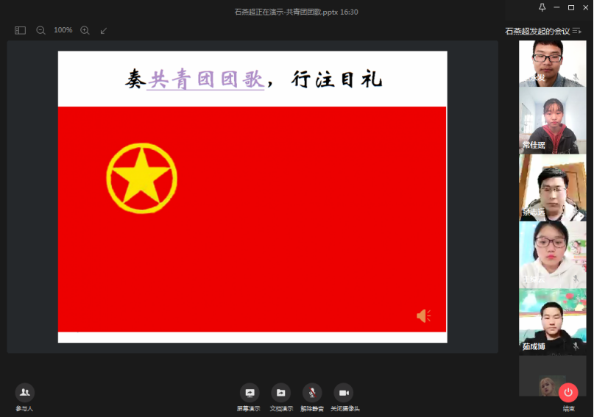This screenshot has width=594, height=417.
Task: Click the 行注目礼 text on slide
Action: (337, 79)
